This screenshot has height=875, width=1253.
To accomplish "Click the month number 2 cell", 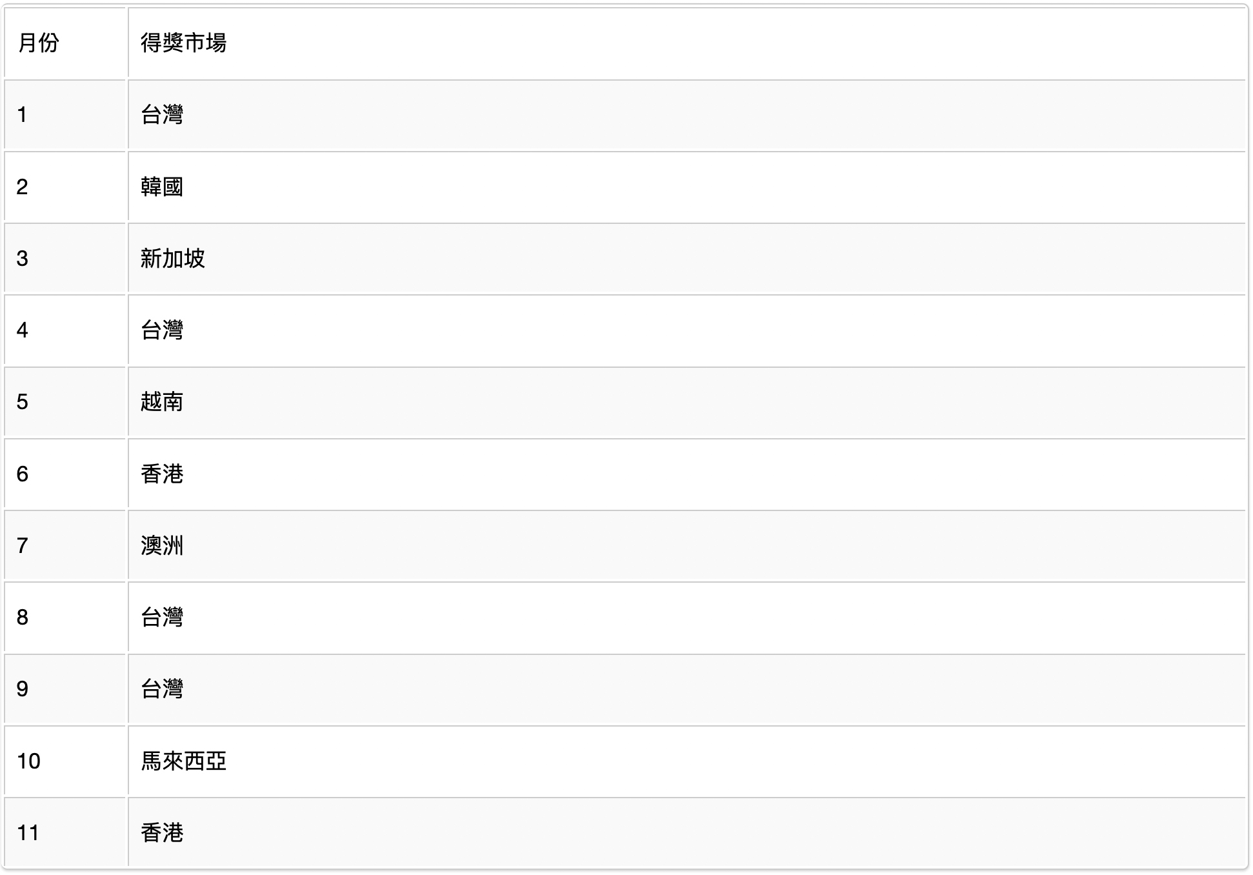I will [23, 187].
